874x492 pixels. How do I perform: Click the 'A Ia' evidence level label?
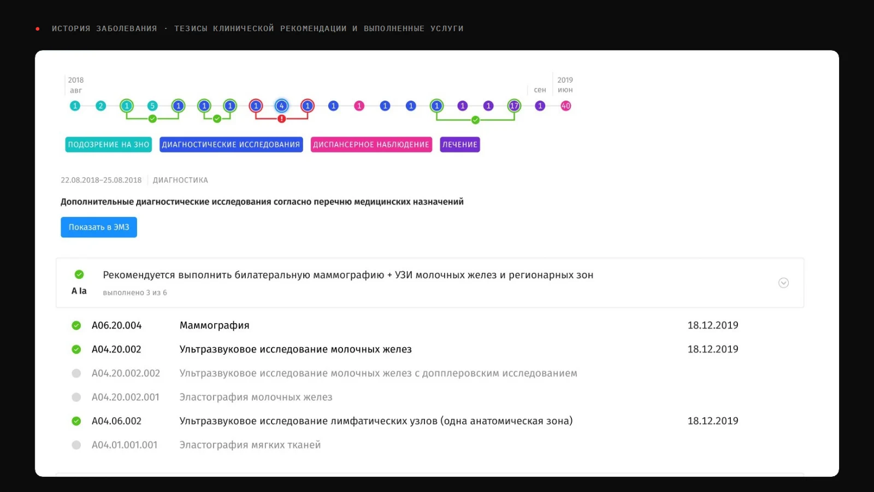click(79, 291)
